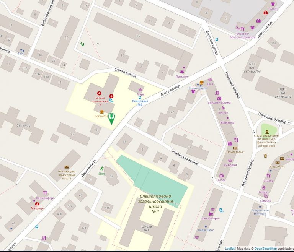
Task: Click the Елтех television shop icon
Action: point(222,176)
